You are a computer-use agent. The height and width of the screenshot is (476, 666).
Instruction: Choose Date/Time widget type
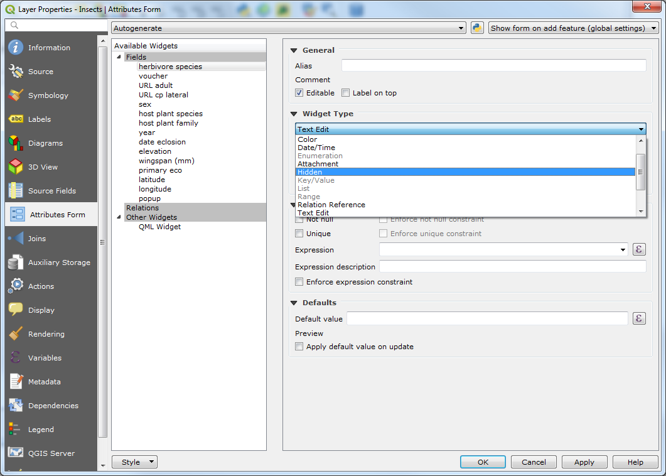(x=465, y=148)
